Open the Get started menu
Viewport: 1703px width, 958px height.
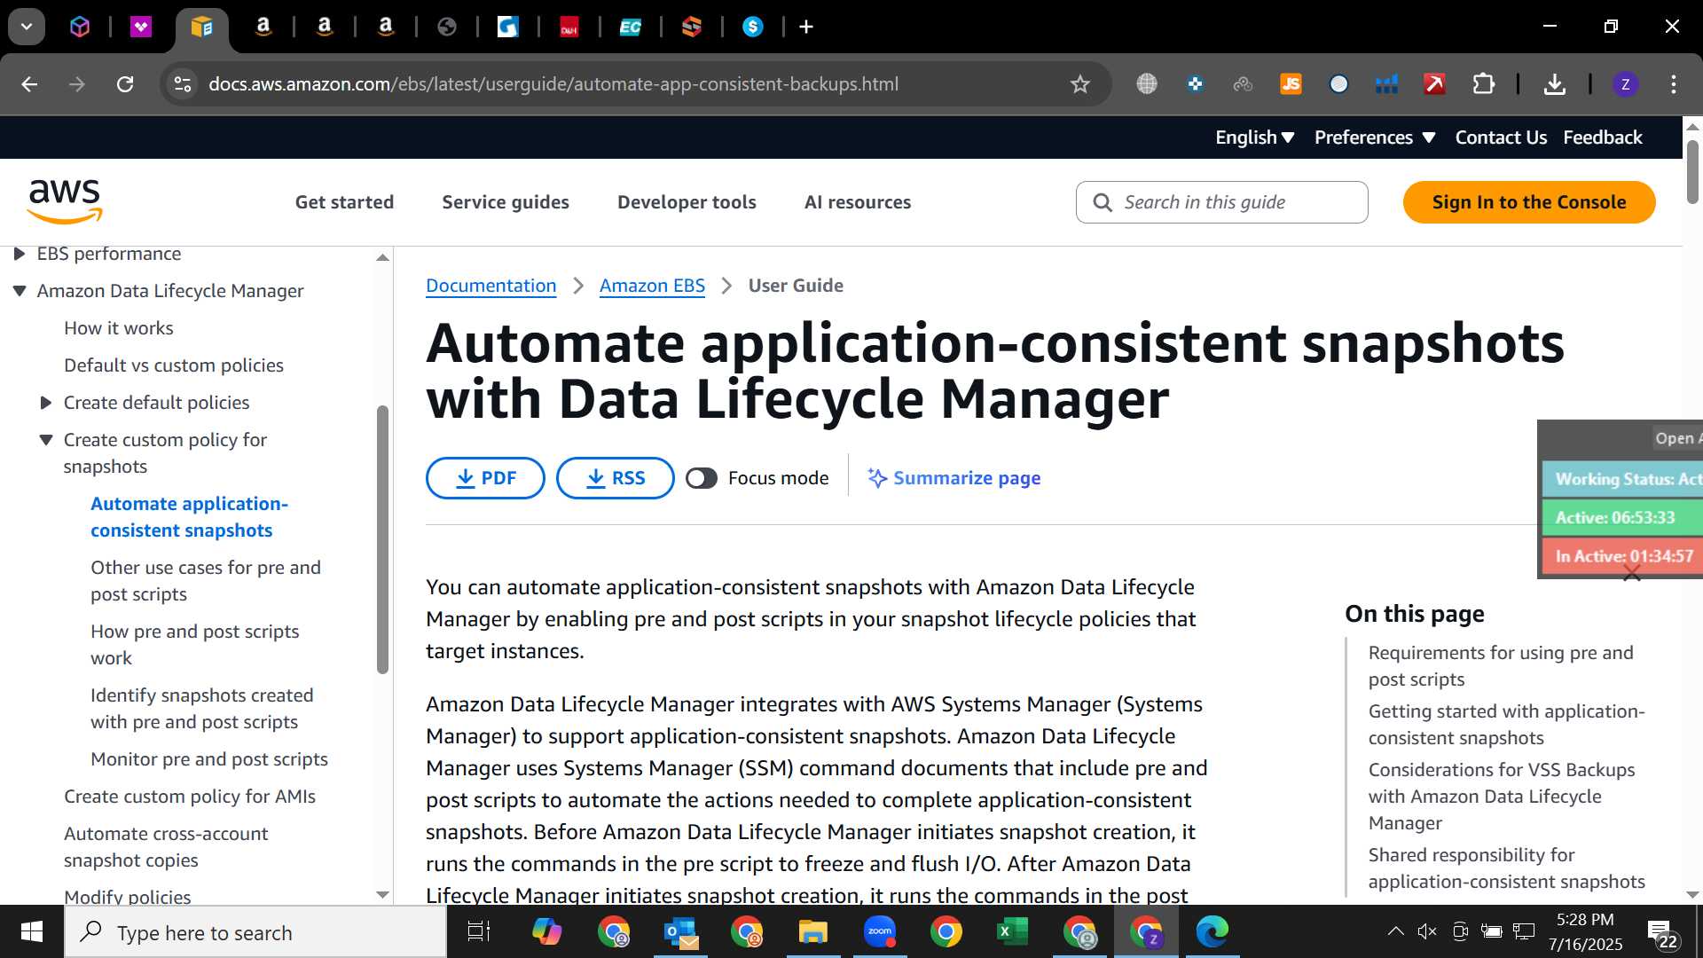point(344,202)
